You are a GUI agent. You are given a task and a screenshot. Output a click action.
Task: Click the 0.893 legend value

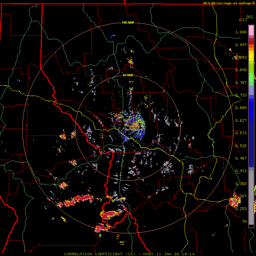click(241, 57)
